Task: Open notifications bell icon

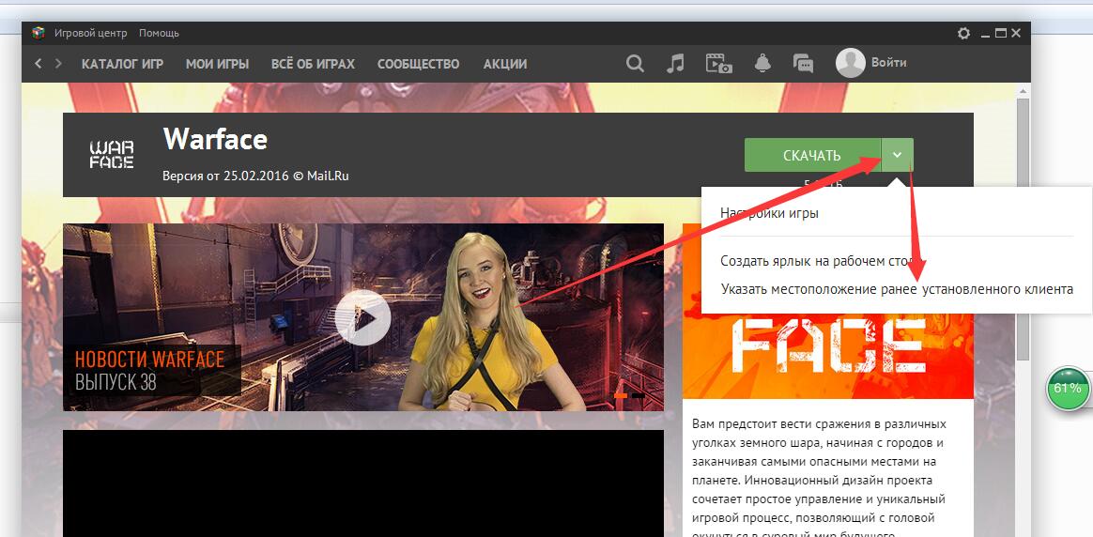Action: [x=762, y=64]
